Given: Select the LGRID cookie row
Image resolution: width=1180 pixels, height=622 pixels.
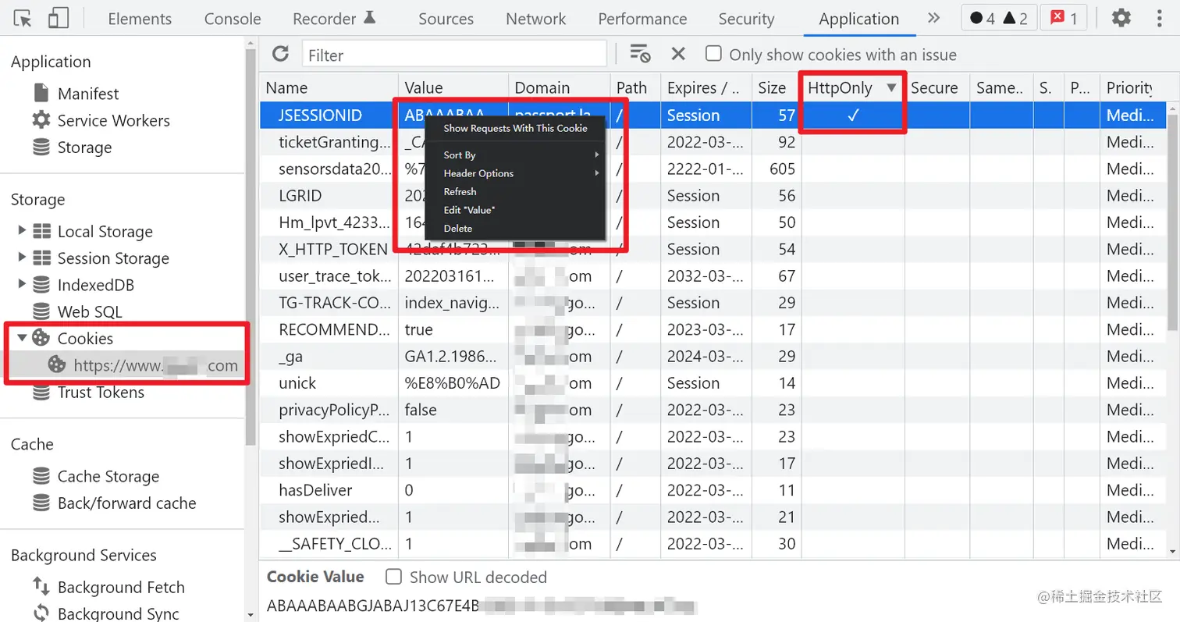Looking at the screenshot, I should (x=713, y=195).
